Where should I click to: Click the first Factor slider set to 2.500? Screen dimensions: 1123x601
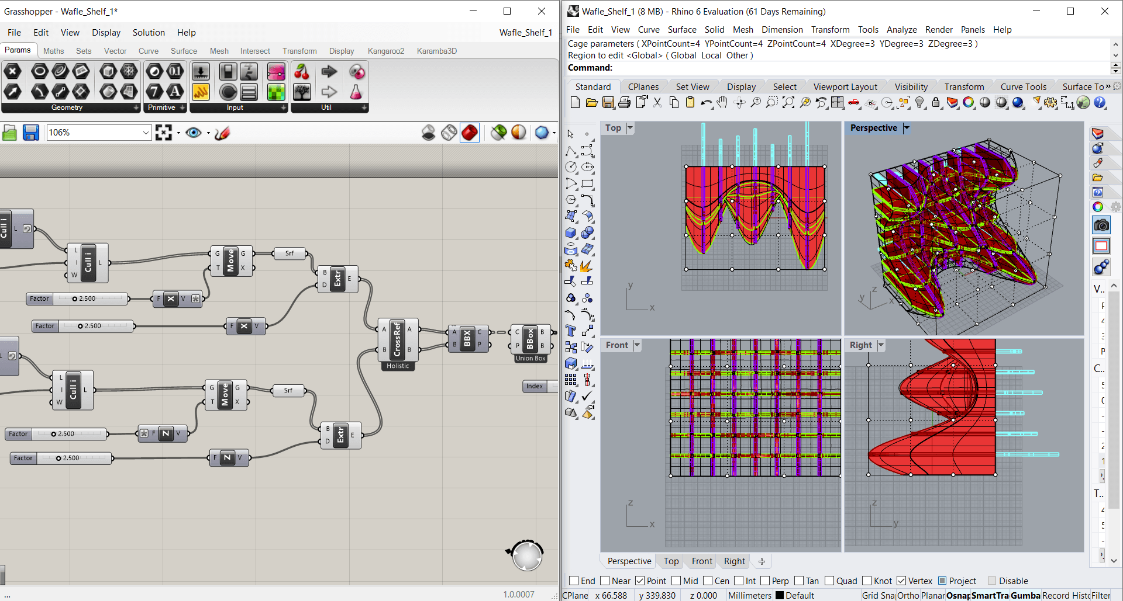click(88, 298)
